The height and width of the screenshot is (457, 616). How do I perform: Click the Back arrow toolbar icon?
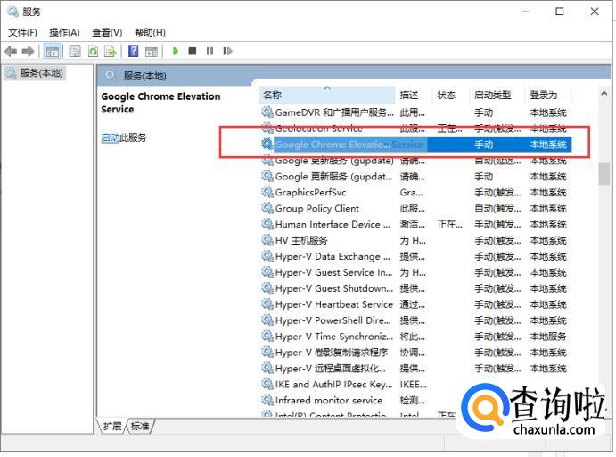11,51
